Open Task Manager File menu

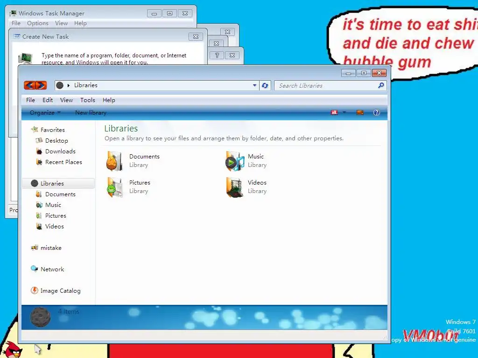point(16,23)
